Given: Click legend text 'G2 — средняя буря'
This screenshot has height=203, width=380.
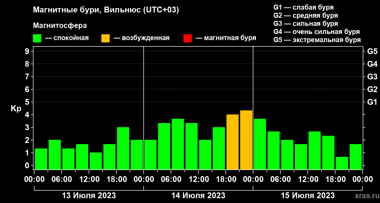Looking at the screenshot, I should (x=306, y=15).
